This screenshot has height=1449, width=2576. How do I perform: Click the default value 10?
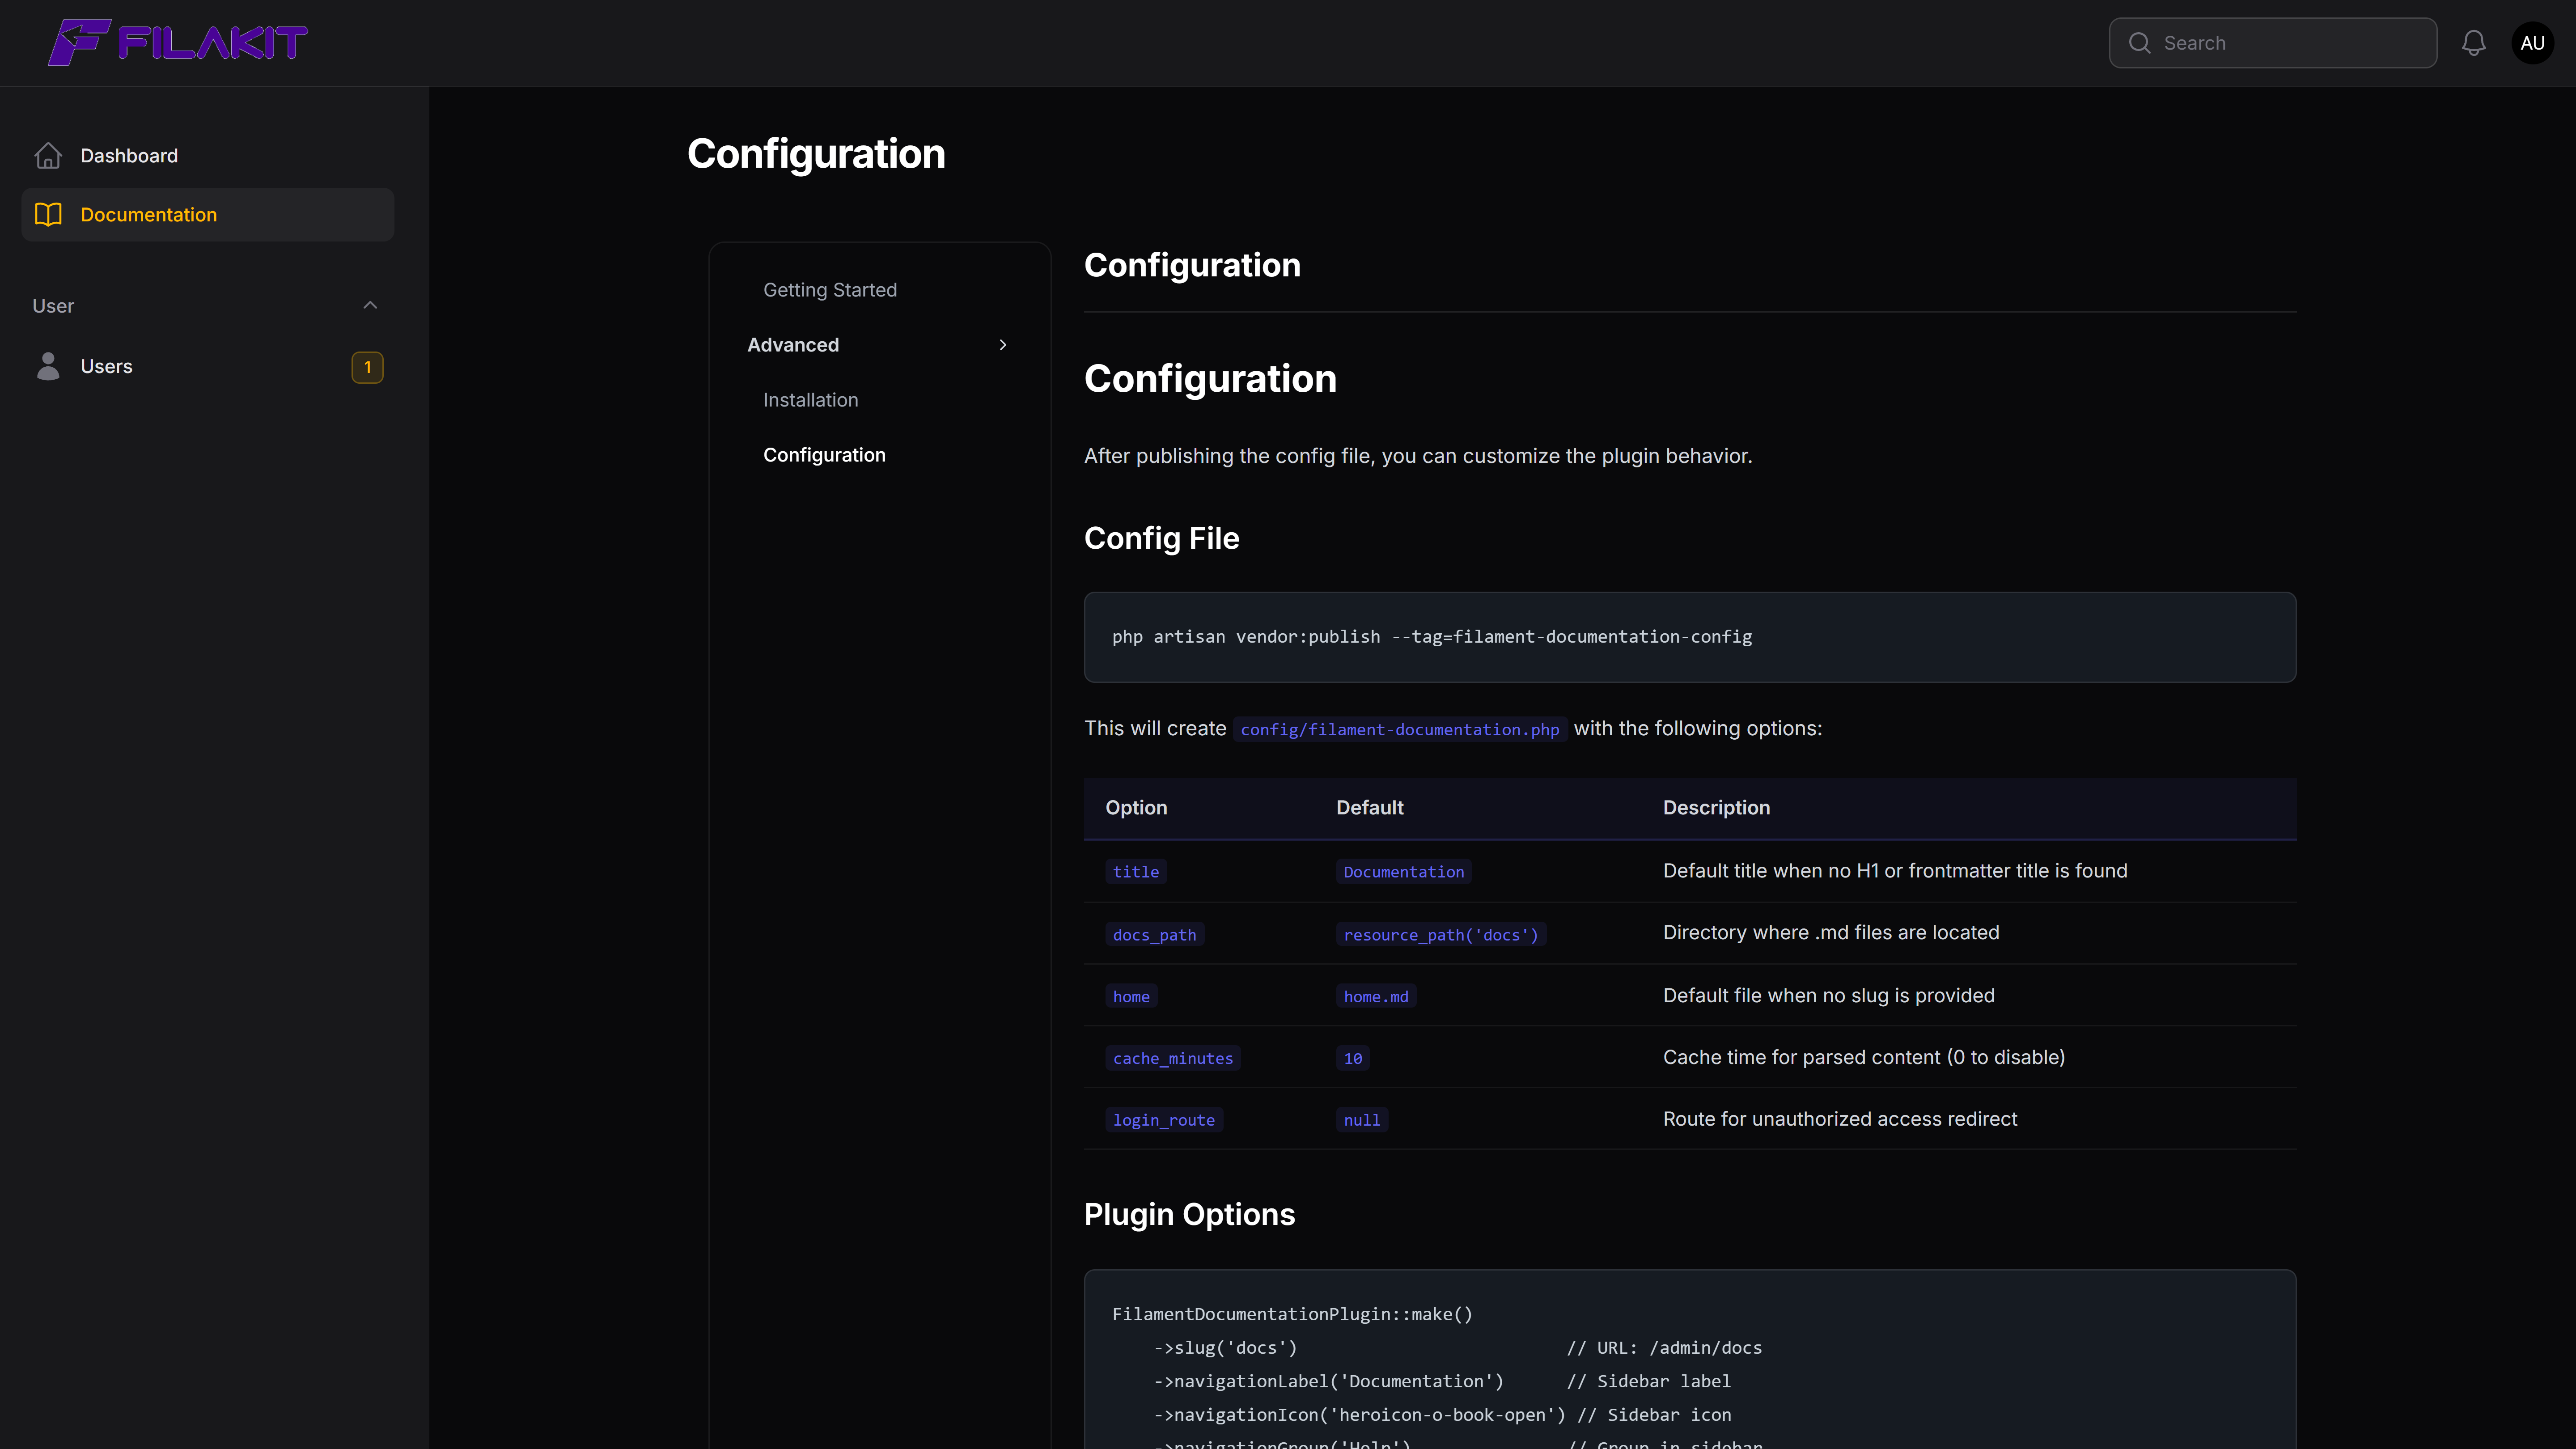pos(1353,1058)
